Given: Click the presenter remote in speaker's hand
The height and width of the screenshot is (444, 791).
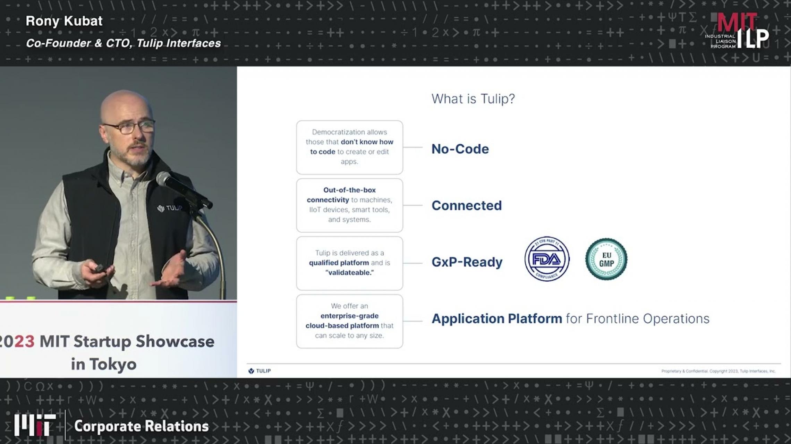Looking at the screenshot, I should (101, 268).
